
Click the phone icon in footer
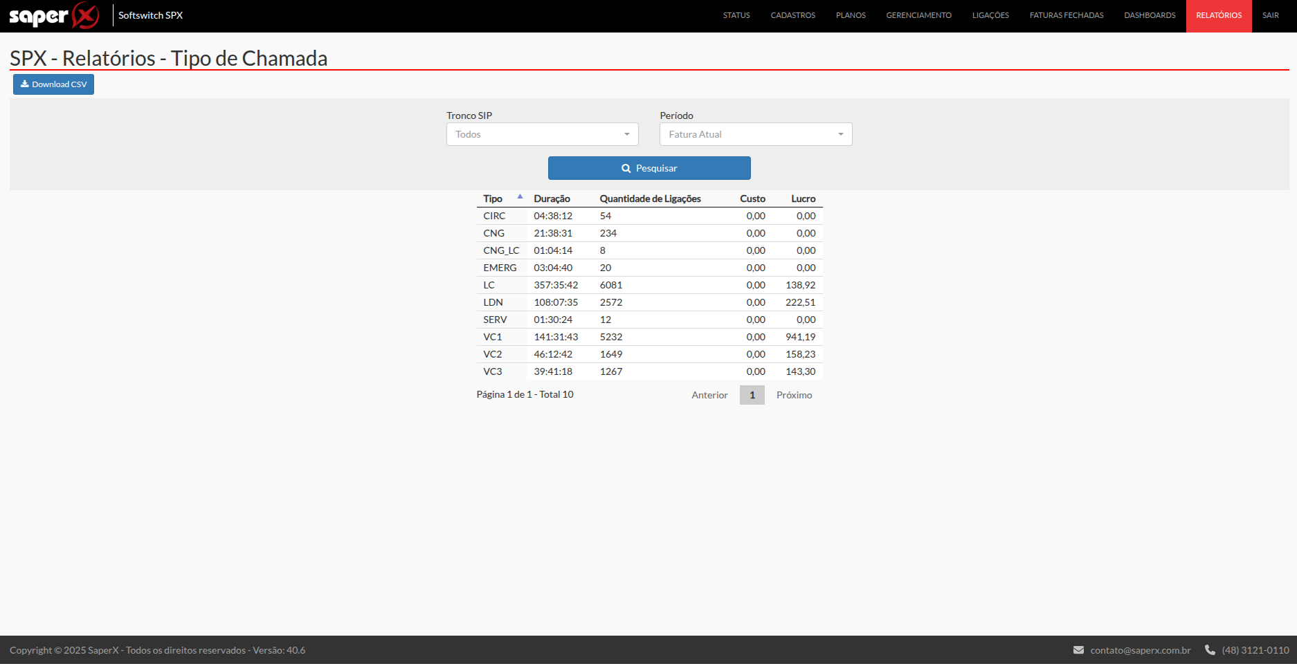point(1210,650)
